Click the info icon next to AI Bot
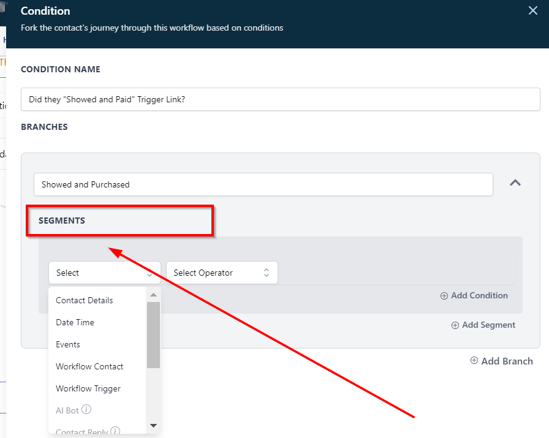This screenshot has height=438, width=549. pos(87,410)
